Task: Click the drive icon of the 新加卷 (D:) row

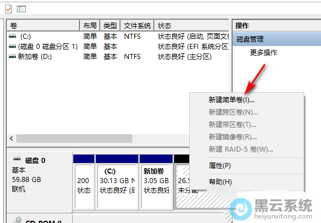Action: pyautogui.click(x=12, y=57)
